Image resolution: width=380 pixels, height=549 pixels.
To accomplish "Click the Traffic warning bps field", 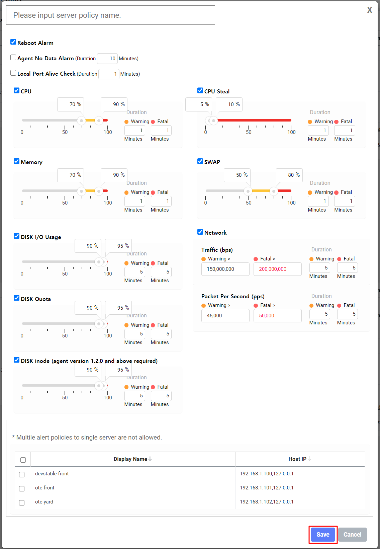I will coord(225,269).
